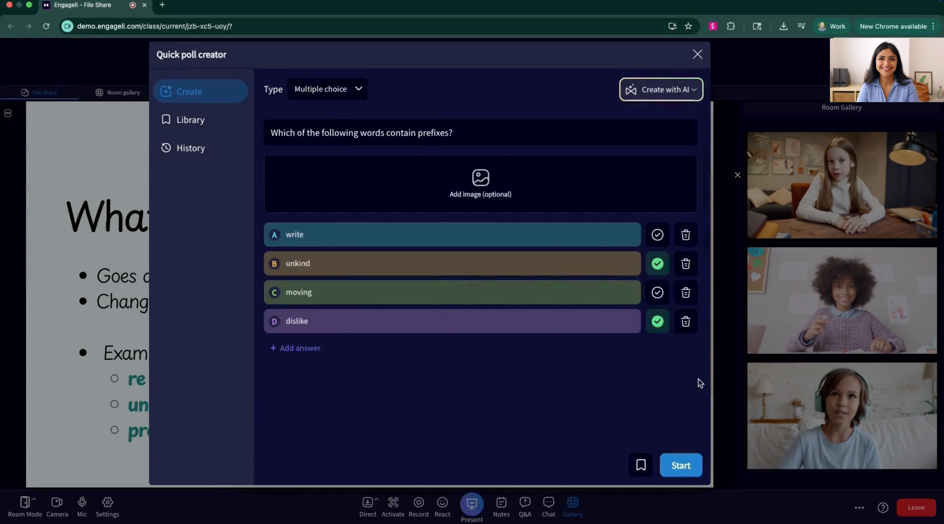Open the Notes panel
This screenshot has height=524, width=944.
(501, 507)
